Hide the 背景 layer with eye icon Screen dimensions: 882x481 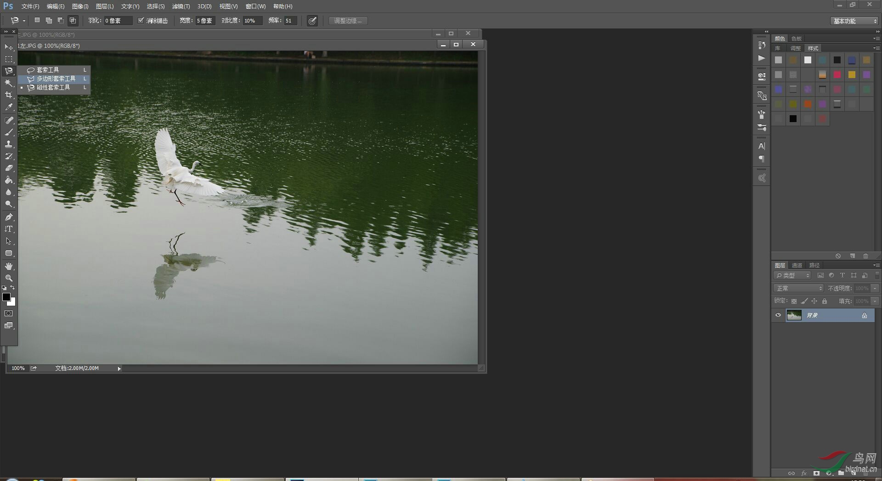778,315
